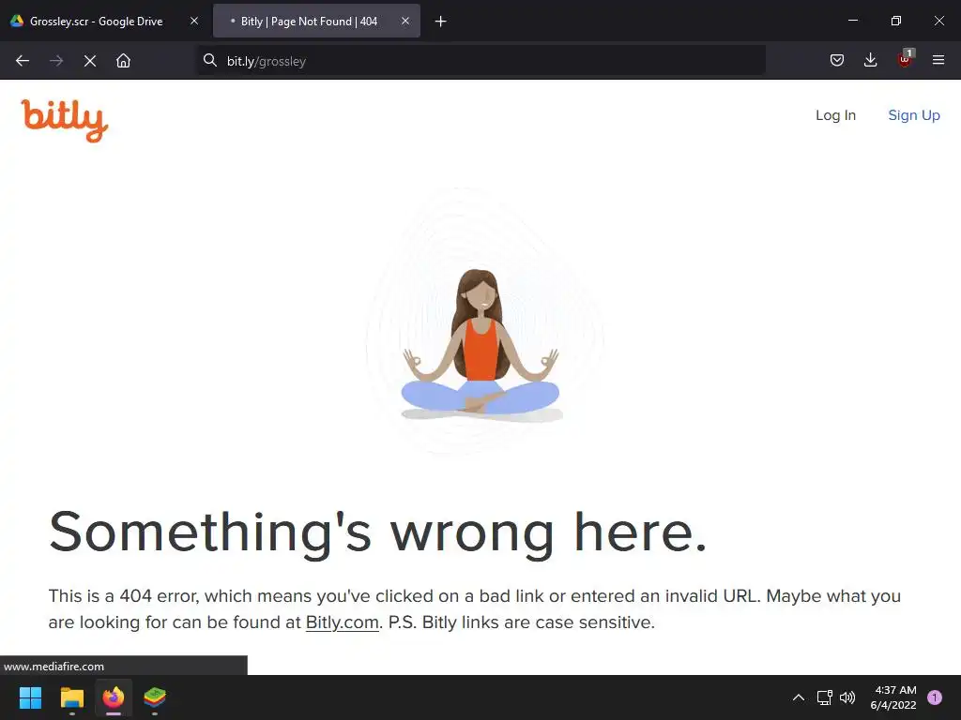Click the Something's wrong here heading
961x720 pixels.
377,532
